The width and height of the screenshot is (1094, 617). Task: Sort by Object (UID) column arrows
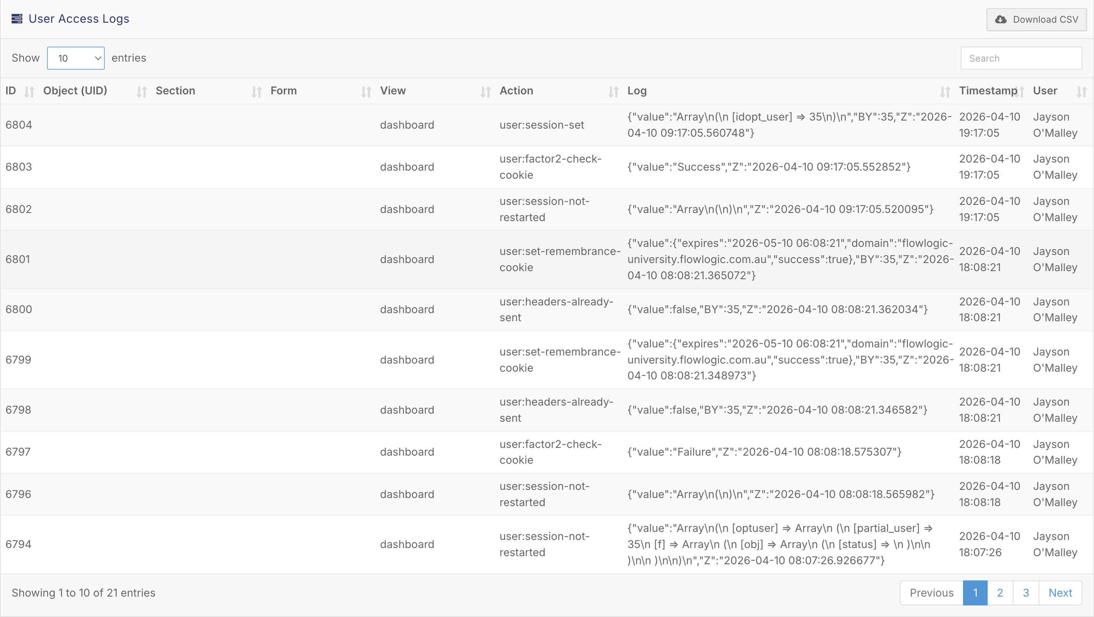point(142,91)
